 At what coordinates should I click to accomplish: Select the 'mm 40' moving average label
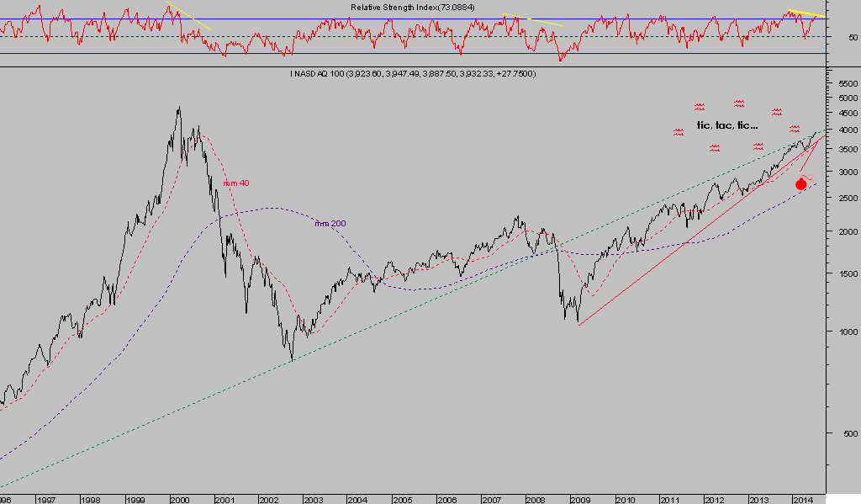235,183
